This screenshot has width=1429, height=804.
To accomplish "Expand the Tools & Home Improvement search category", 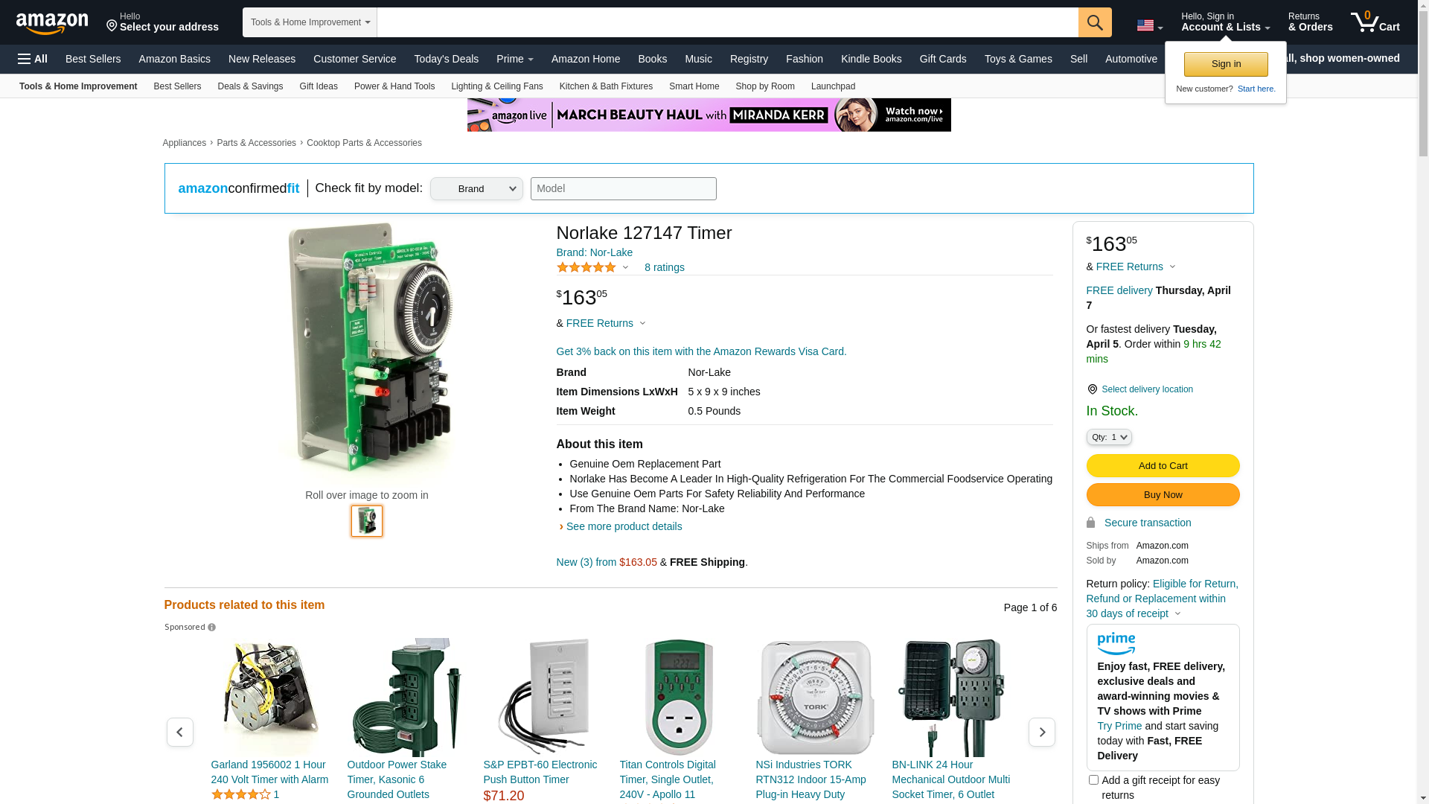I will (310, 22).
